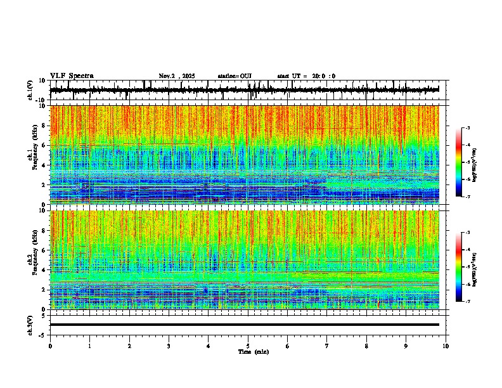The image size is (502, 388).
Task: Click time axis tick label "3"
Action: (x=169, y=346)
